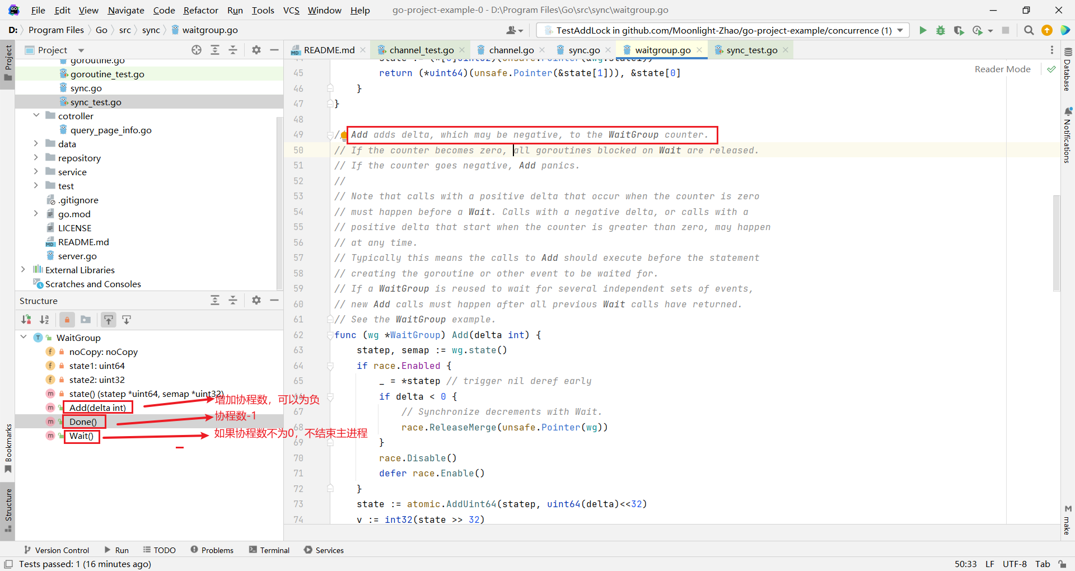1075x571 pixels.
Task: Click the editor vertical scrollbar
Action: (x=1056, y=244)
